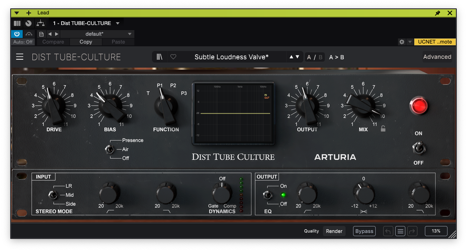This screenshot has height=251, width=467.
Task: Select next preset with down arrow
Action: click(297, 57)
